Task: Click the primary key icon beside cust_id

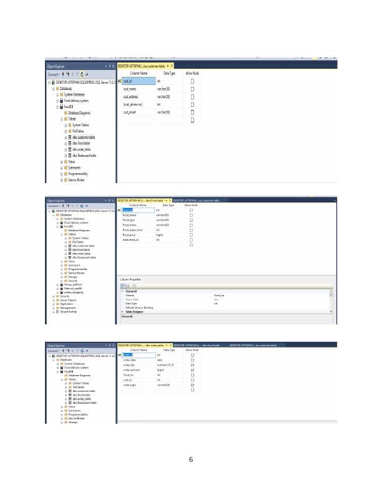Action: tap(119, 81)
